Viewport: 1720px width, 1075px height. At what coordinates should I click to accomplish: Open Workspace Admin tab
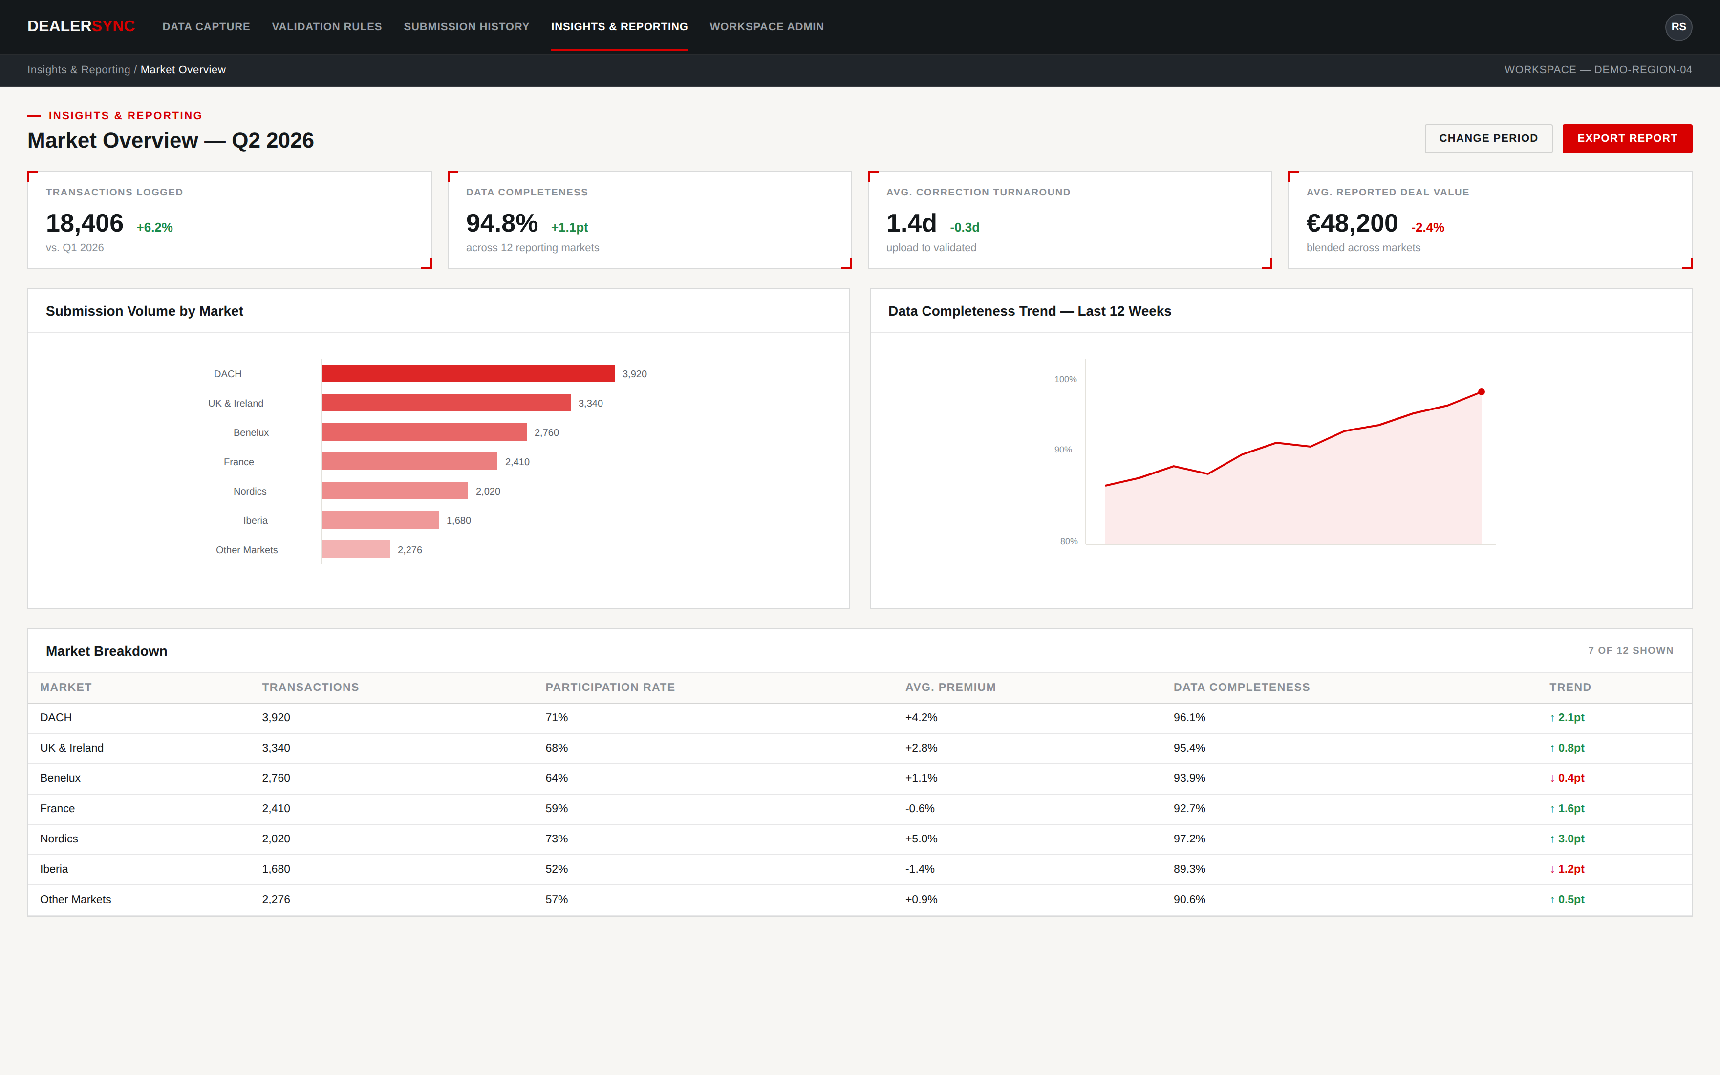pyautogui.click(x=766, y=26)
